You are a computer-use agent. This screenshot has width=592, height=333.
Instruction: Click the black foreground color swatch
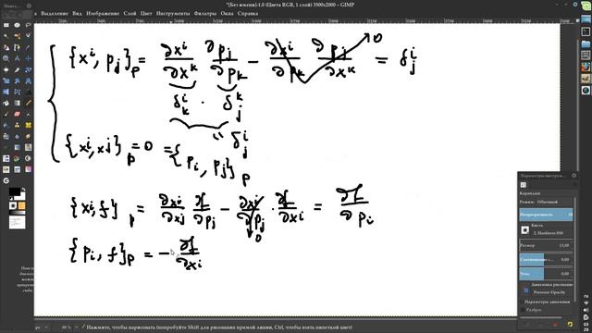point(14,191)
